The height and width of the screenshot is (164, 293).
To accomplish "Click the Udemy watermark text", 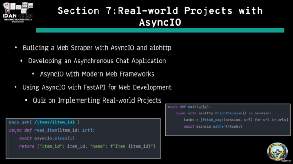I will (286, 161).
